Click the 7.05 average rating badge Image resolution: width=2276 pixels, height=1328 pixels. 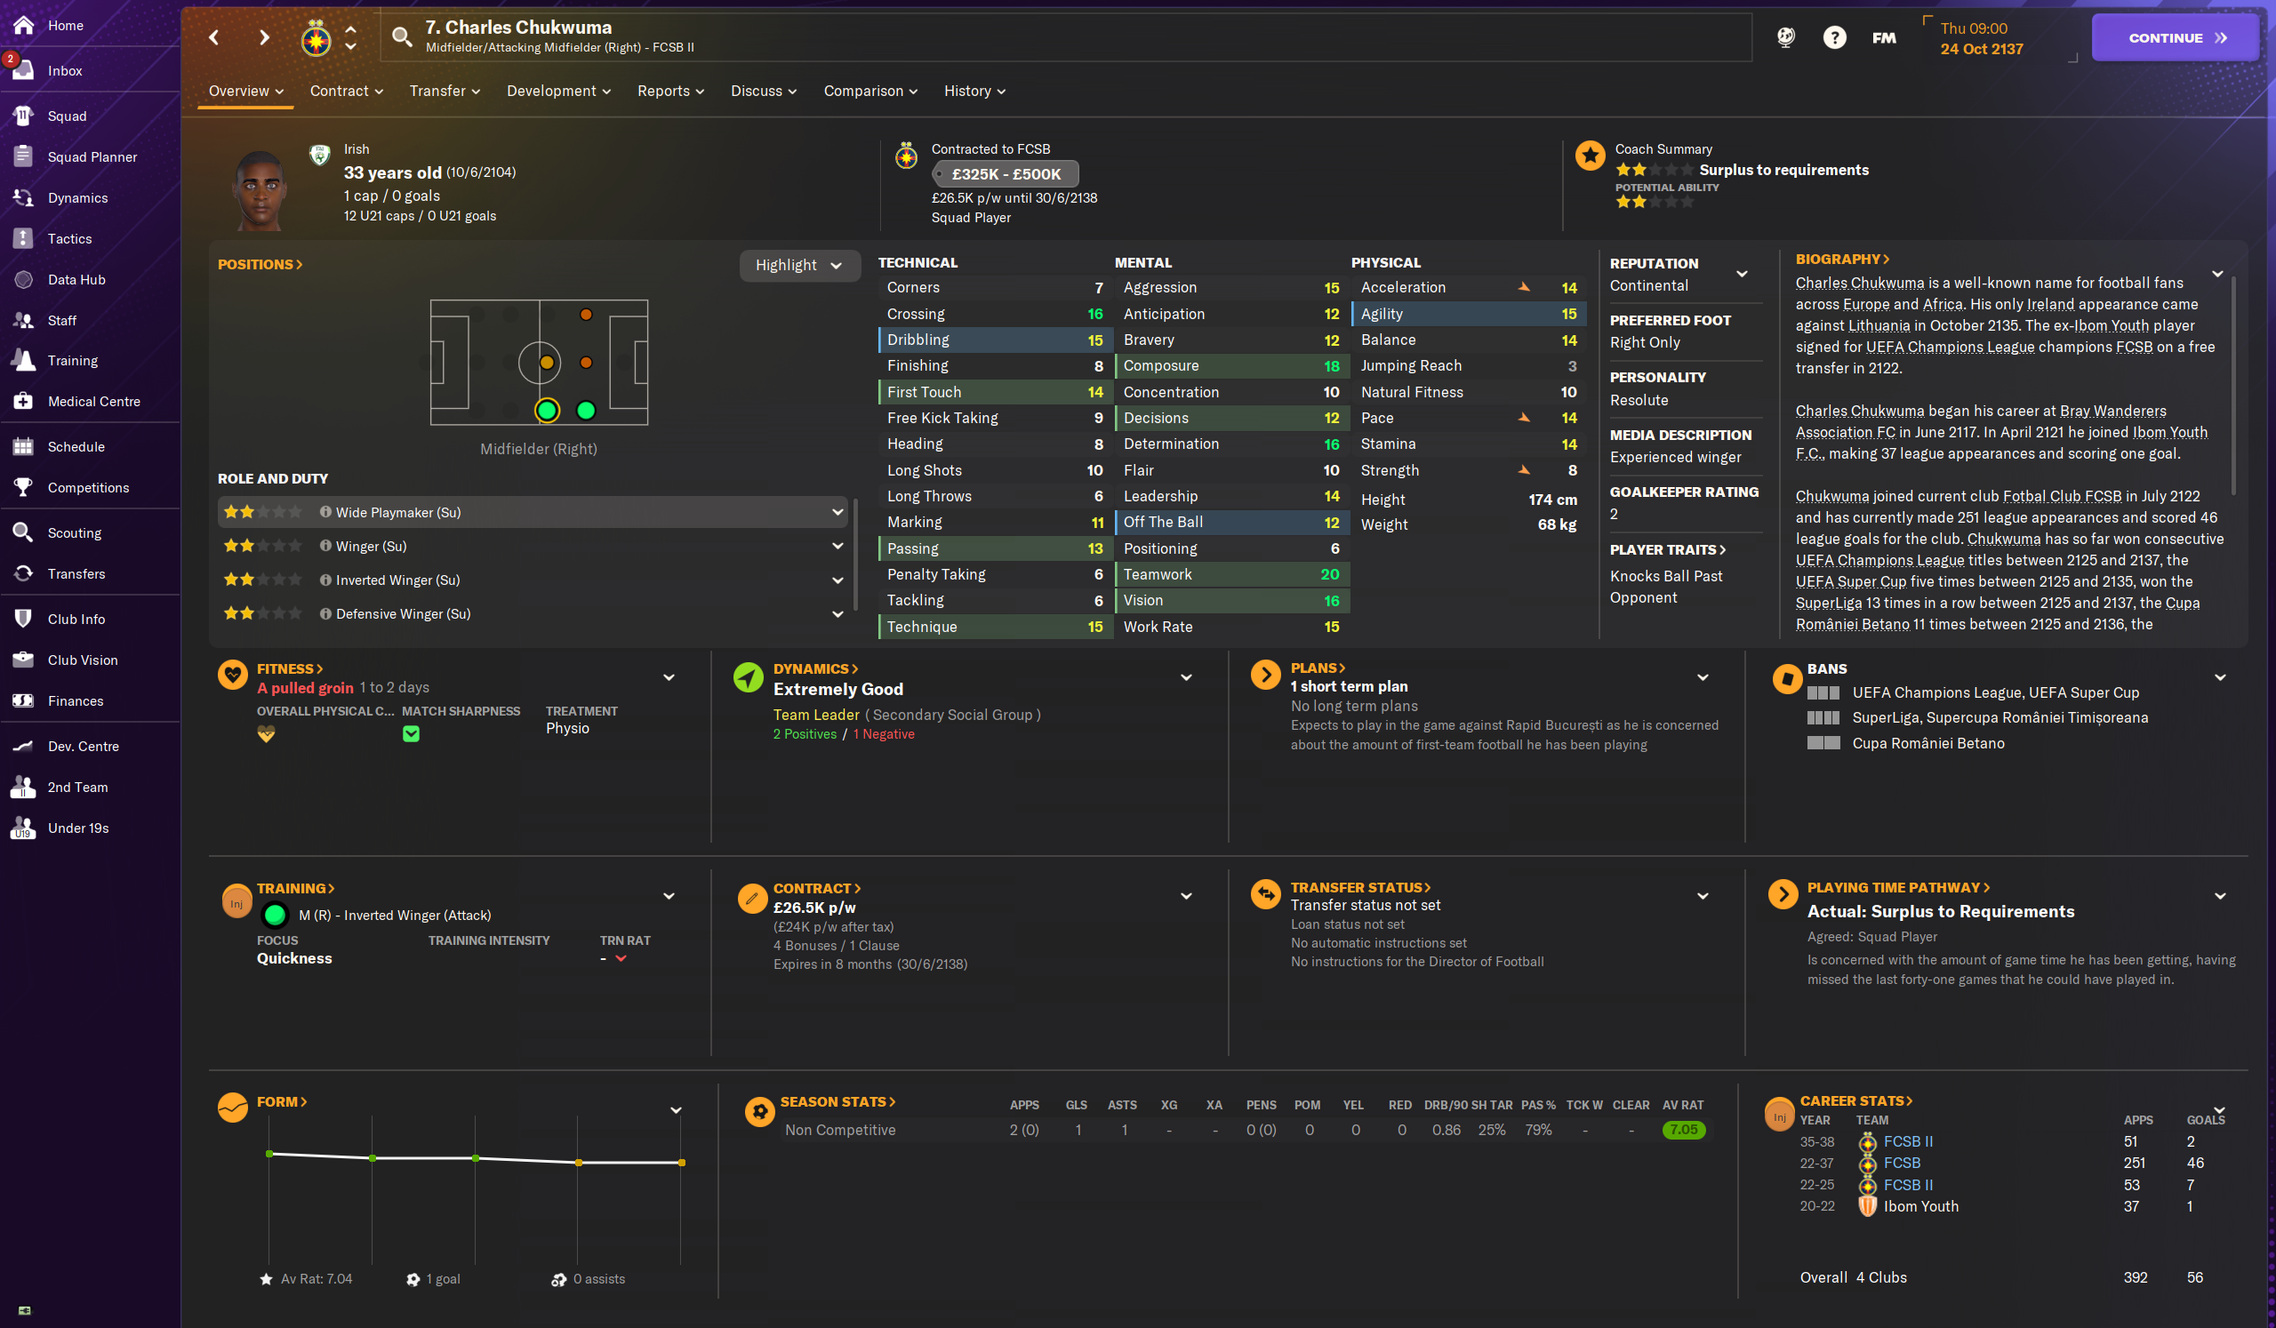[1683, 1131]
